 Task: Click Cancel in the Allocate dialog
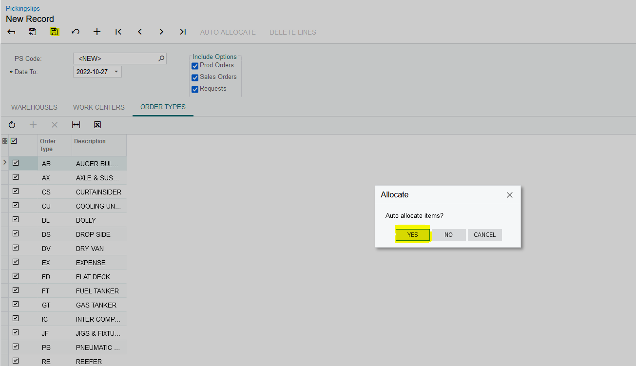click(x=484, y=235)
